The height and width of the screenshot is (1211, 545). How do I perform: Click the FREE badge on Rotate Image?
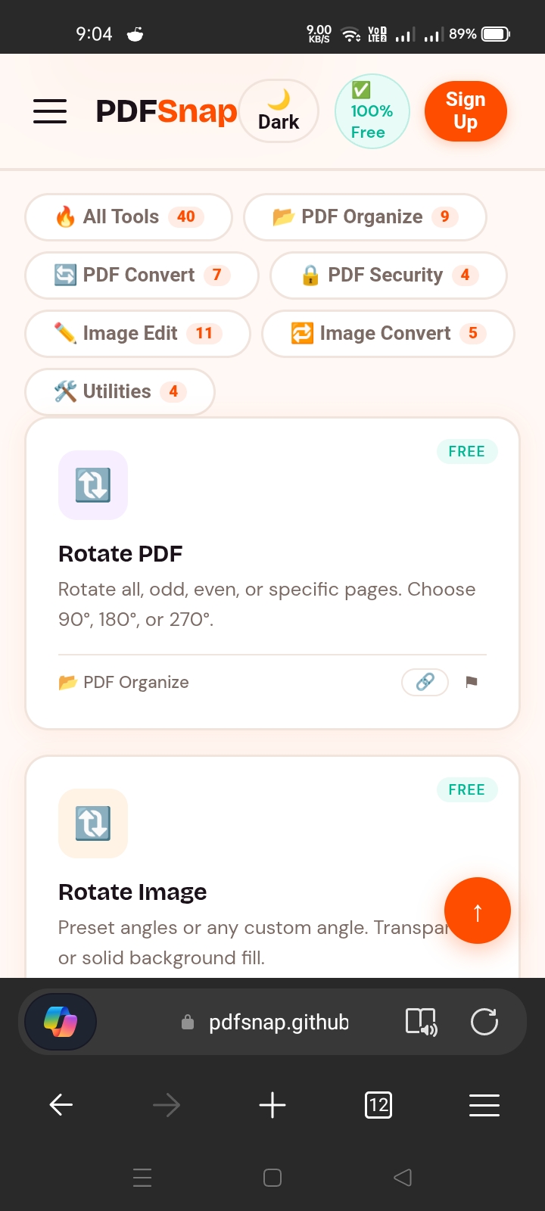(x=467, y=789)
